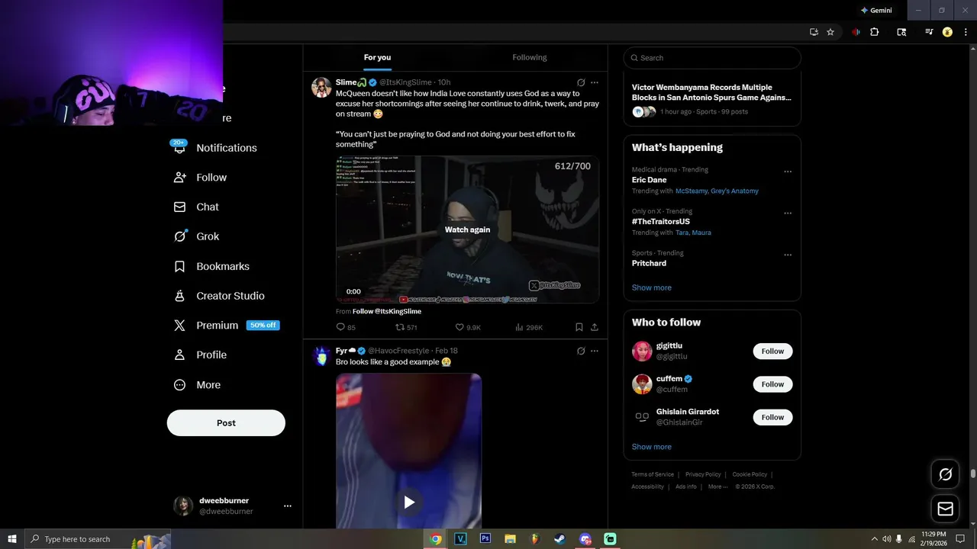The height and width of the screenshot is (549, 977).
Task: Open Premium from the sidebar
Action: [226, 326]
